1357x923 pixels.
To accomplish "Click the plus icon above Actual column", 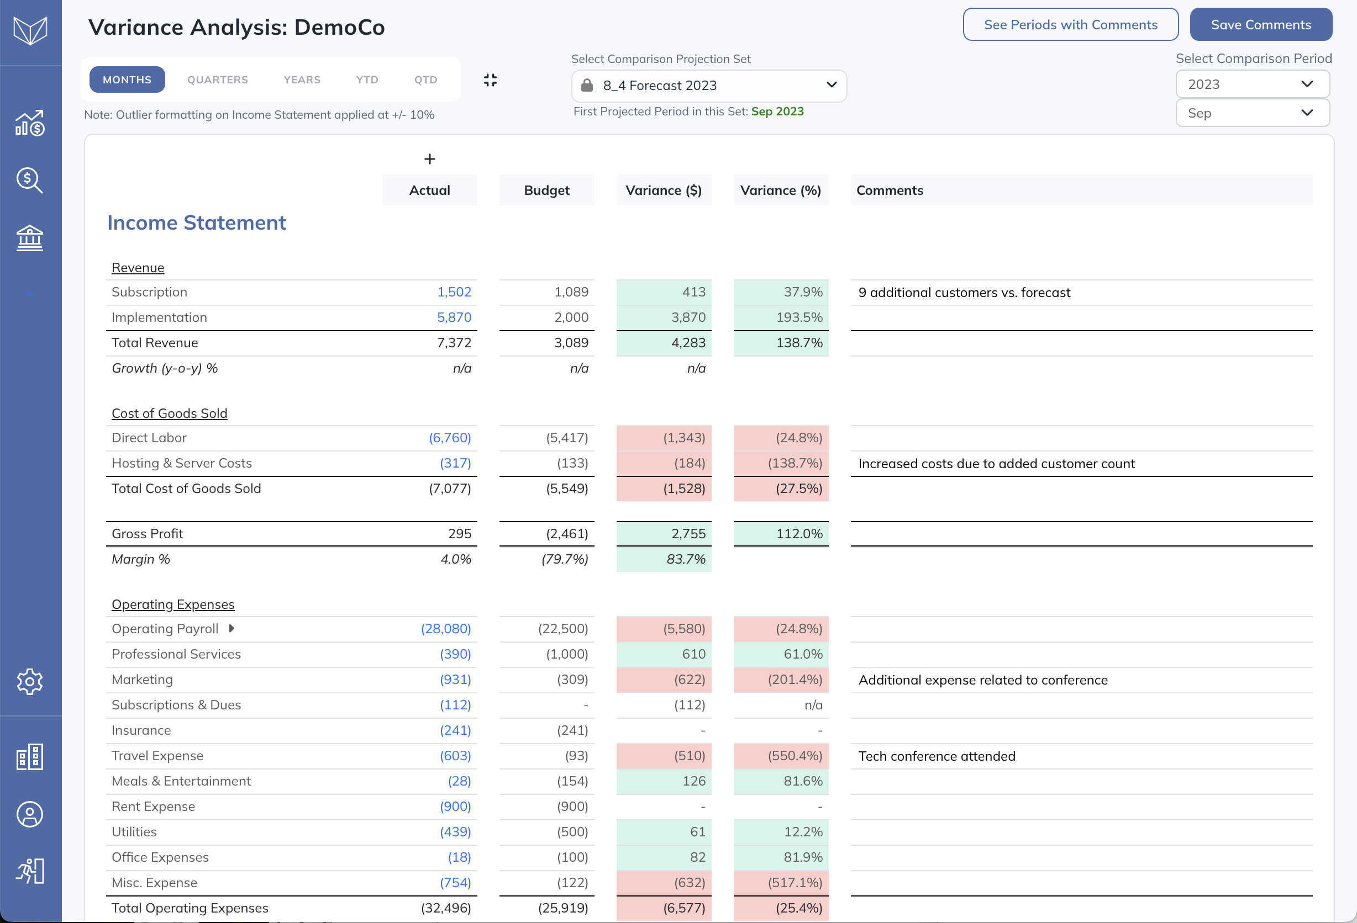I will 430,158.
